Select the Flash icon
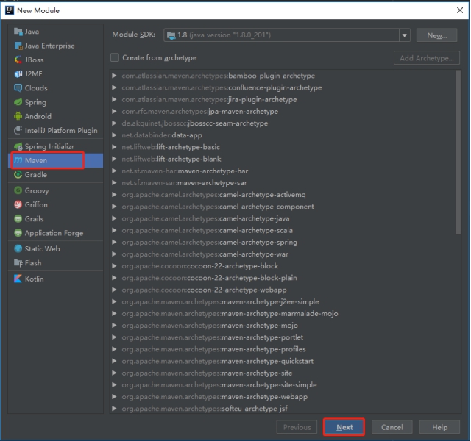Viewport: 471px width, 441px height. pos(18,263)
